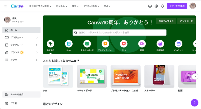201x109 pixels.
Task: Open the プレゼンテーション (16:9) thumbnail
Action: coord(126,76)
